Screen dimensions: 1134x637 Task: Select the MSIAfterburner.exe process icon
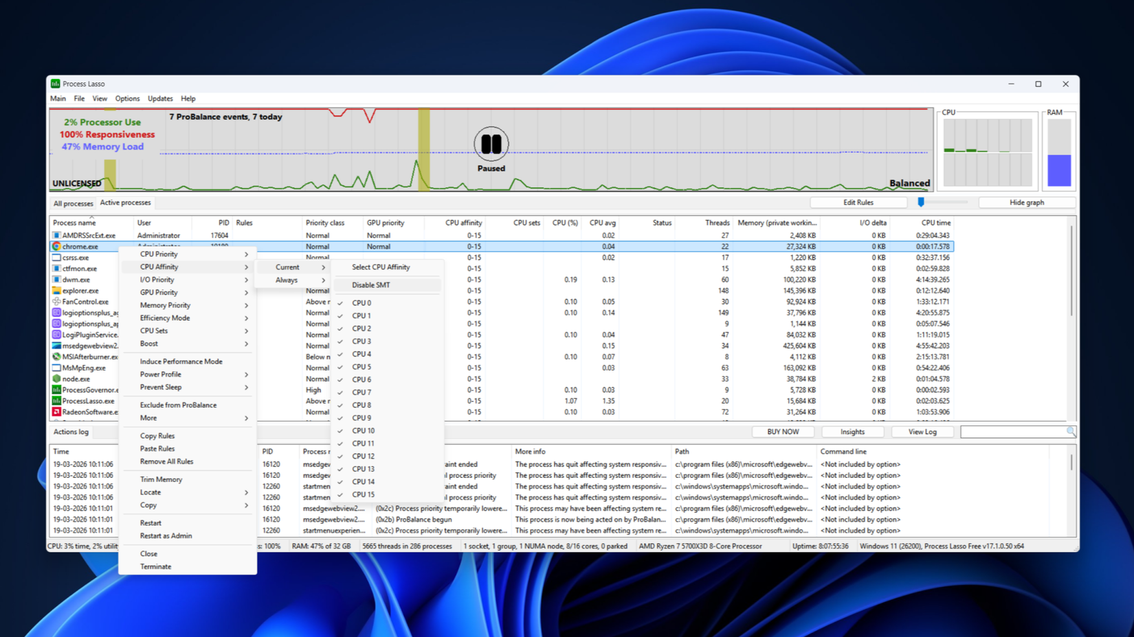(x=58, y=356)
